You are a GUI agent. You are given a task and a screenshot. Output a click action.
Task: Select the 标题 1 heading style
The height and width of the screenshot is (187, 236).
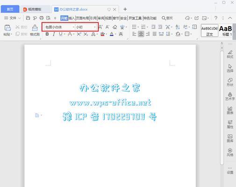226,30
